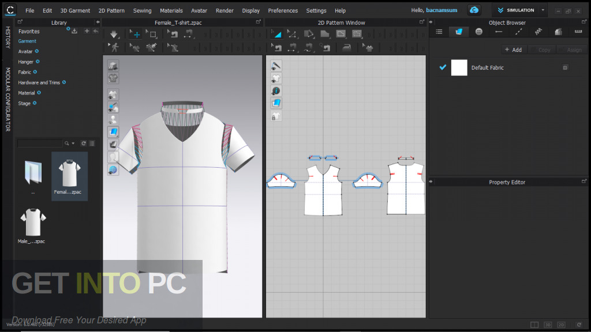Screen dimensions: 591x332
Task: Select the Internal Polygon/Line tool
Action: point(341,35)
